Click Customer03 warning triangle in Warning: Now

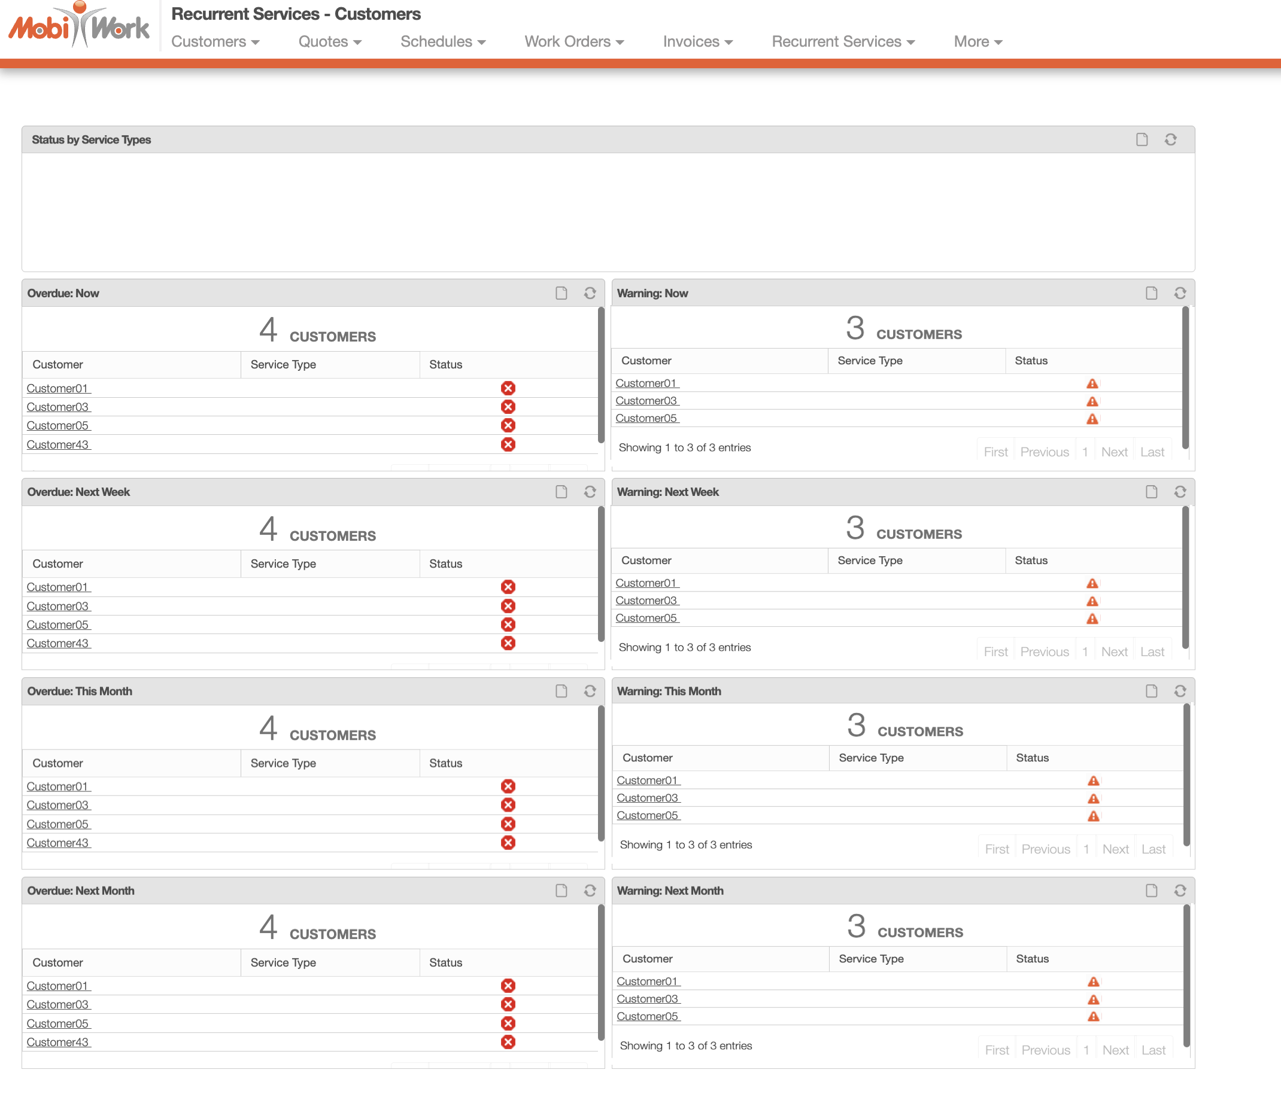pyautogui.click(x=1092, y=401)
